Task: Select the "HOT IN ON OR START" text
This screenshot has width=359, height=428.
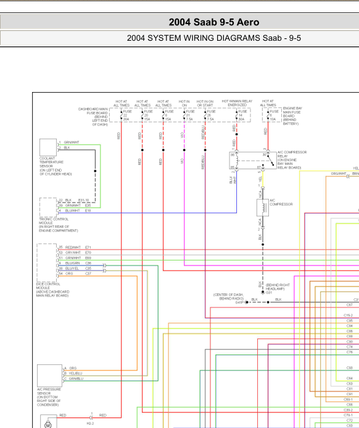Action: (x=205, y=103)
